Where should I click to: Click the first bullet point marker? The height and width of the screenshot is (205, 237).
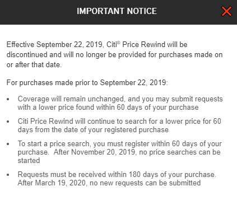pyautogui.click(x=8, y=99)
